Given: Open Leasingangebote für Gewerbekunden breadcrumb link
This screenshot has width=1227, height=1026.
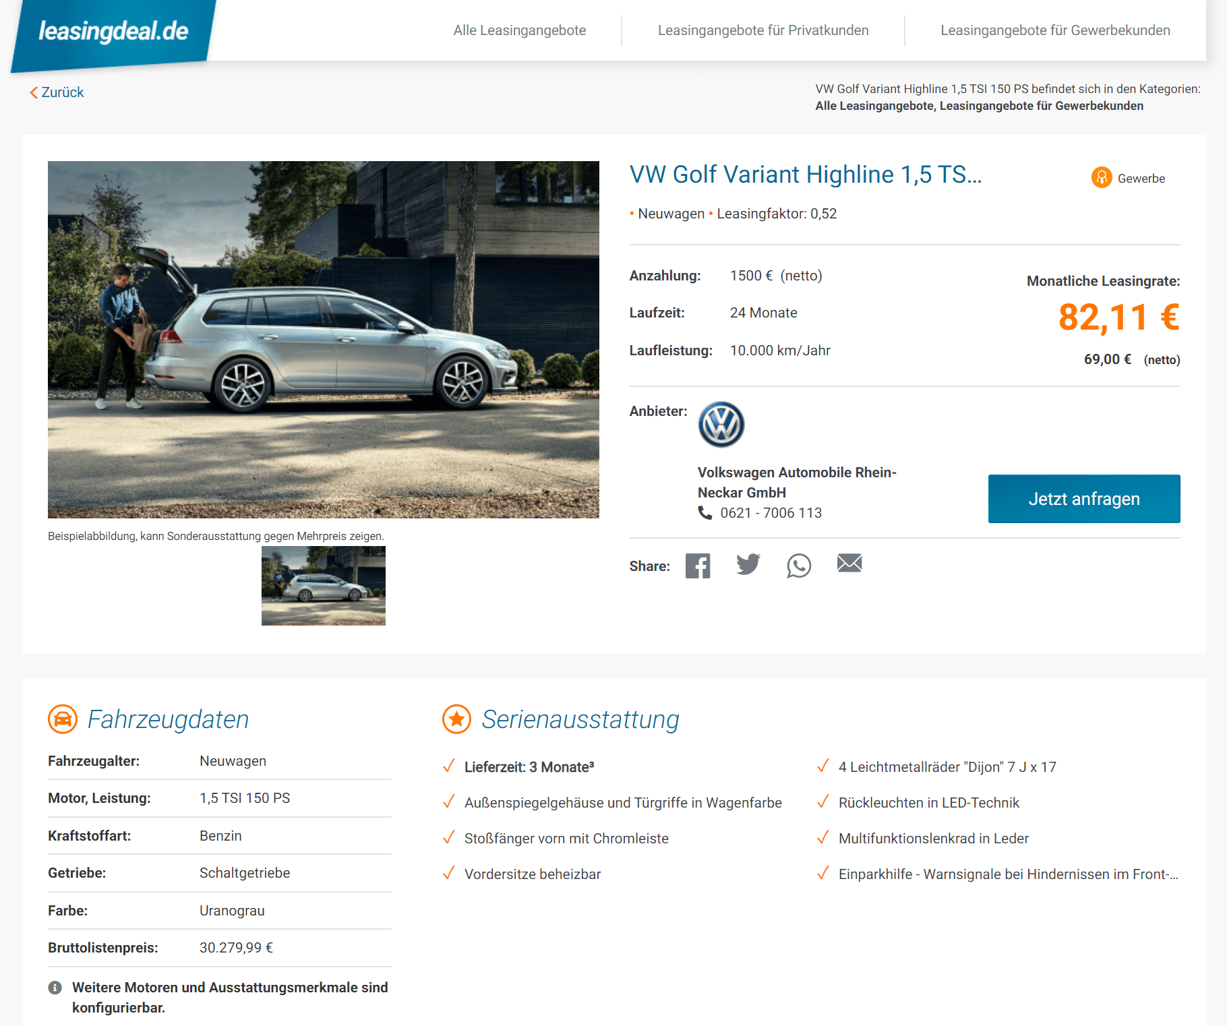Looking at the screenshot, I should 1042,106.
